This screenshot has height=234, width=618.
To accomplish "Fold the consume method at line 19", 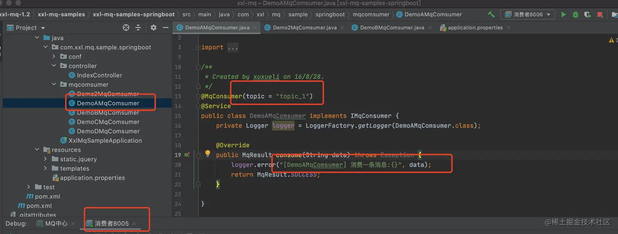I will point(199,155).
